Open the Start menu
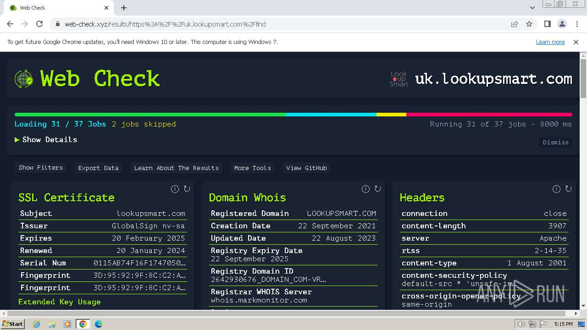 12,324
